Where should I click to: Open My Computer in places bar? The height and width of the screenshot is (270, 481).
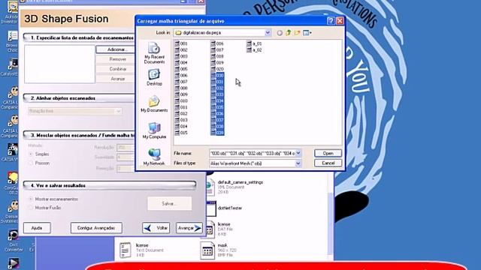tap(154, 130)
